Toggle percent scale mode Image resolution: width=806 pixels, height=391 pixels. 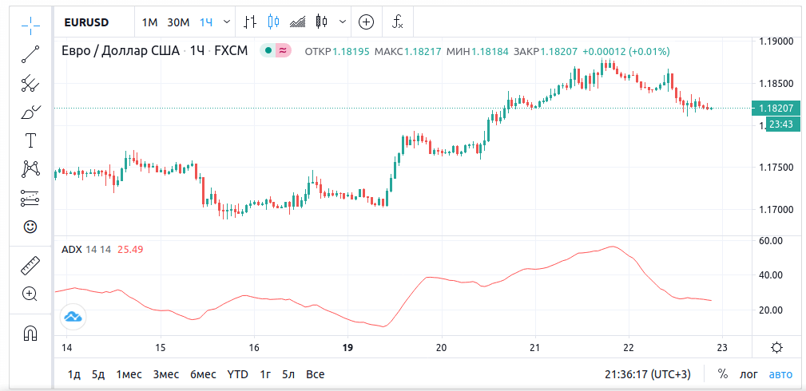pyautogui.click(x=723, y=374)
